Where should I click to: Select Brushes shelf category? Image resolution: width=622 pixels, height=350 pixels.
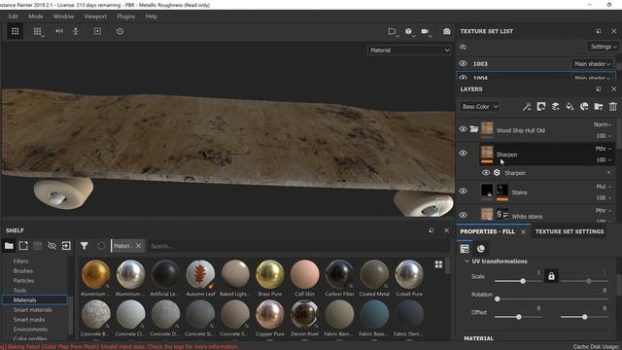(x=23, y=271)
